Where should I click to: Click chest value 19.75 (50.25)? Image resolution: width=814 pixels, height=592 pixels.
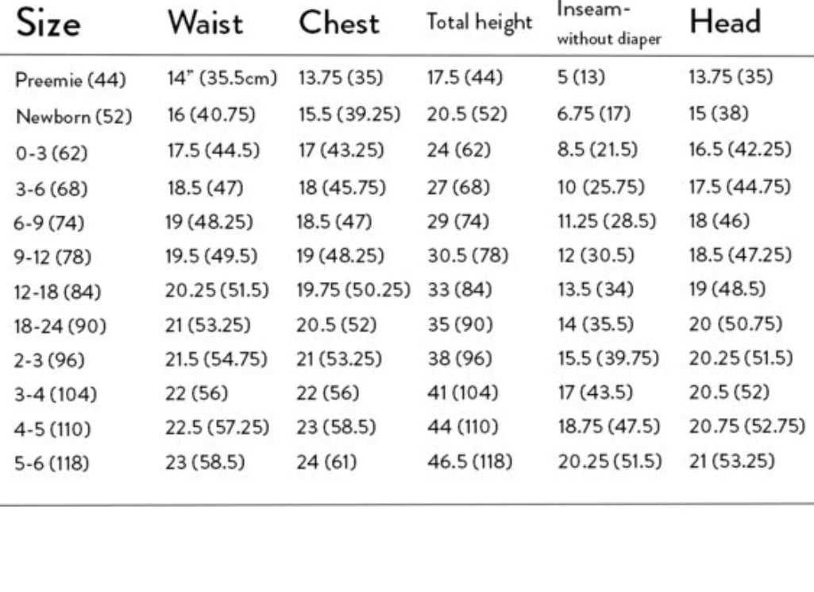(x=353, y=291)
